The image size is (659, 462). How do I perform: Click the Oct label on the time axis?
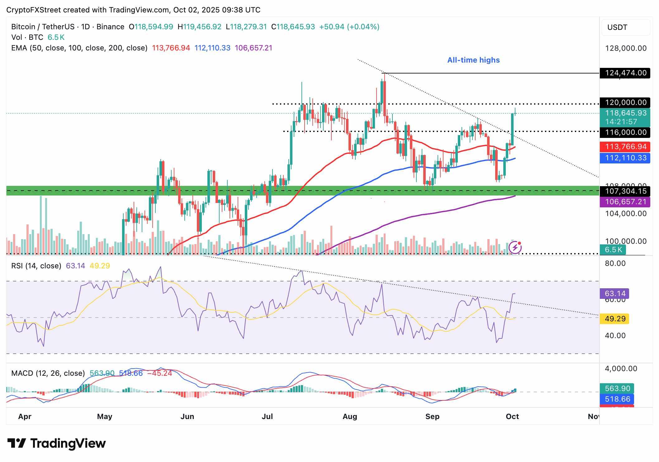pos(513,416)
